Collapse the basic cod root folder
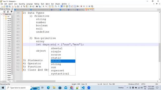The height and width of the screenshot is (90, 161). (1, 14)
